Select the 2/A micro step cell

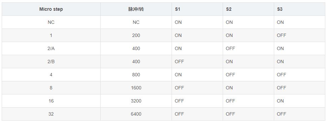(x=51, y=48)
